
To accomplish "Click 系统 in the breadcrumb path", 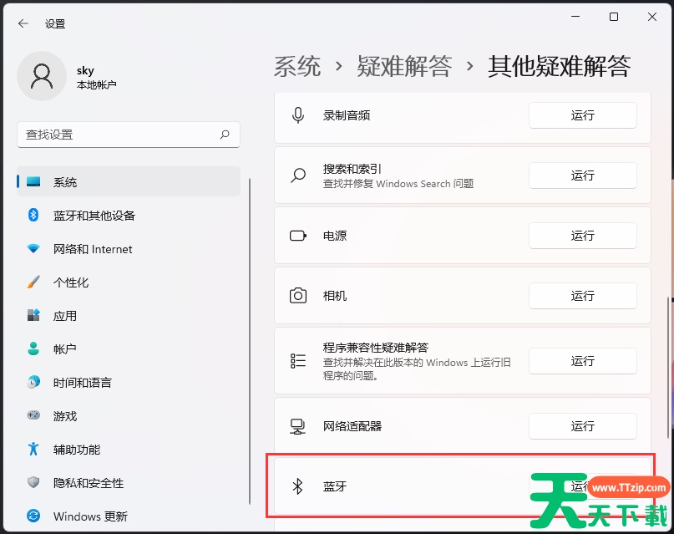I will (x=297, y=66).
